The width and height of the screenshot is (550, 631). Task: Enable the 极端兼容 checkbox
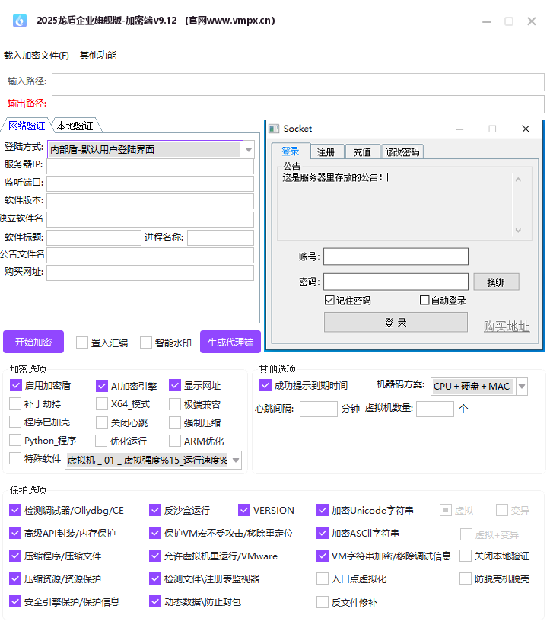175,404
